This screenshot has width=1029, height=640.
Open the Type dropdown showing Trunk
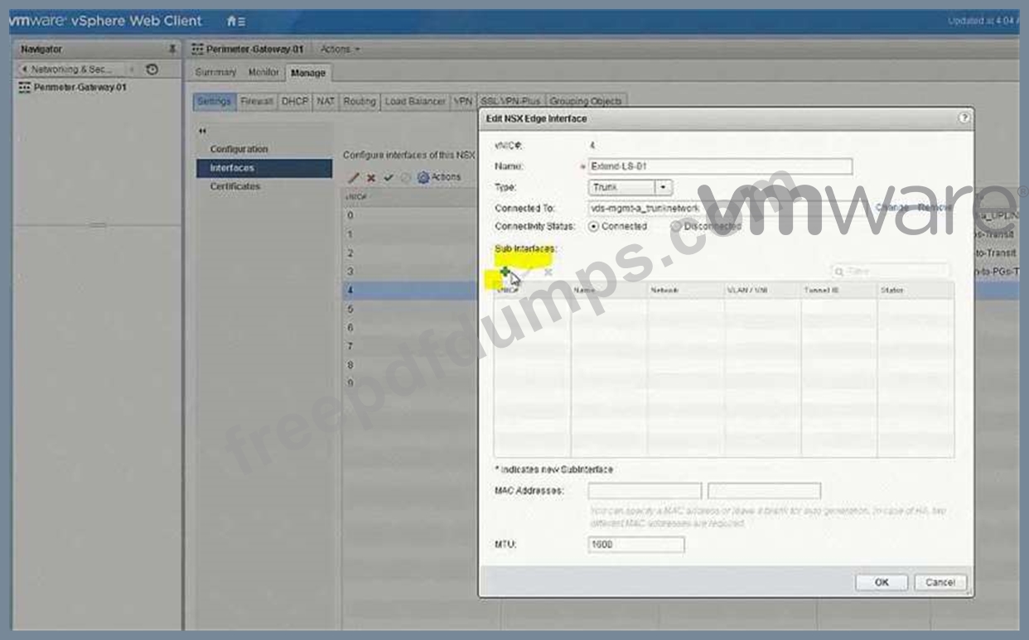pos(630,188)
